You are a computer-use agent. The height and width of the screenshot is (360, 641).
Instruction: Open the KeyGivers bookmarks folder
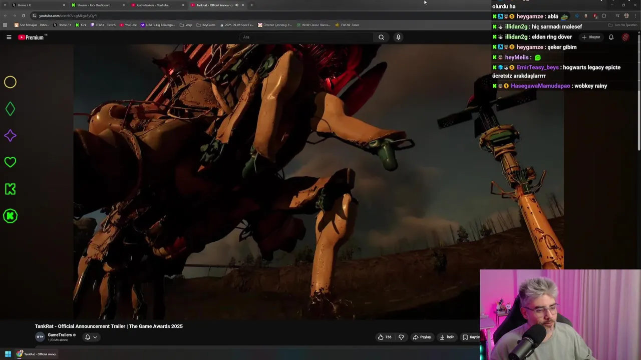(206, 25)
